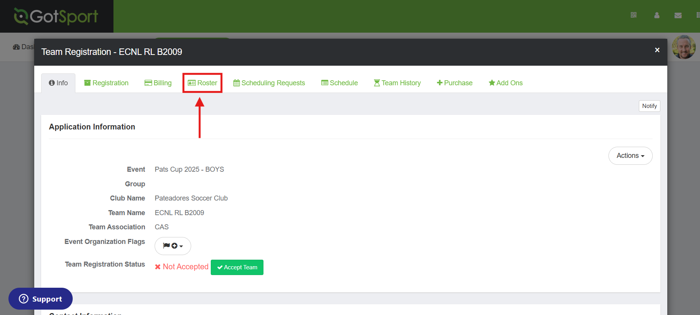Open the Purchase tab

click(x=455, y=83)
